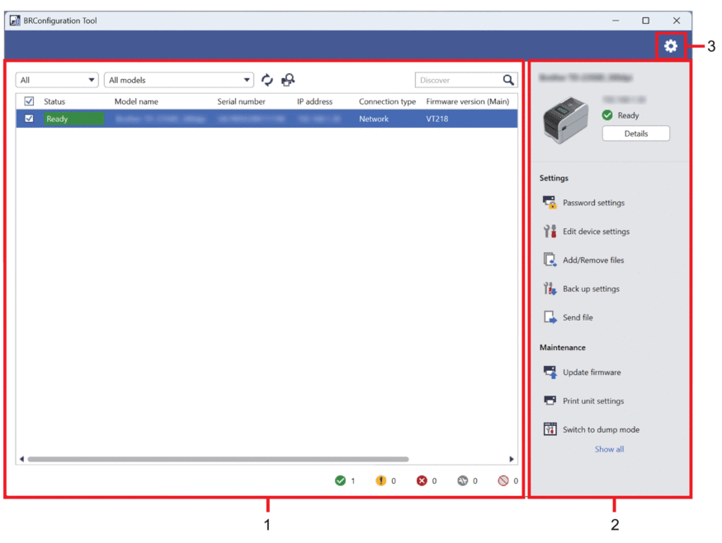Click the refresh printer list icon
Screen dimensions: 722x543
(x=267, y=80)
